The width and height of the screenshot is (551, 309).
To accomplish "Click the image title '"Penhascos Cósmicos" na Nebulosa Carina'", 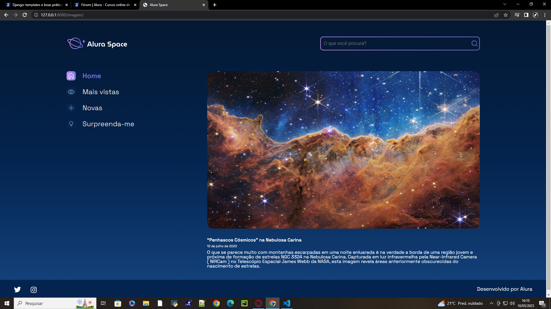I will (x=254, y=240).
